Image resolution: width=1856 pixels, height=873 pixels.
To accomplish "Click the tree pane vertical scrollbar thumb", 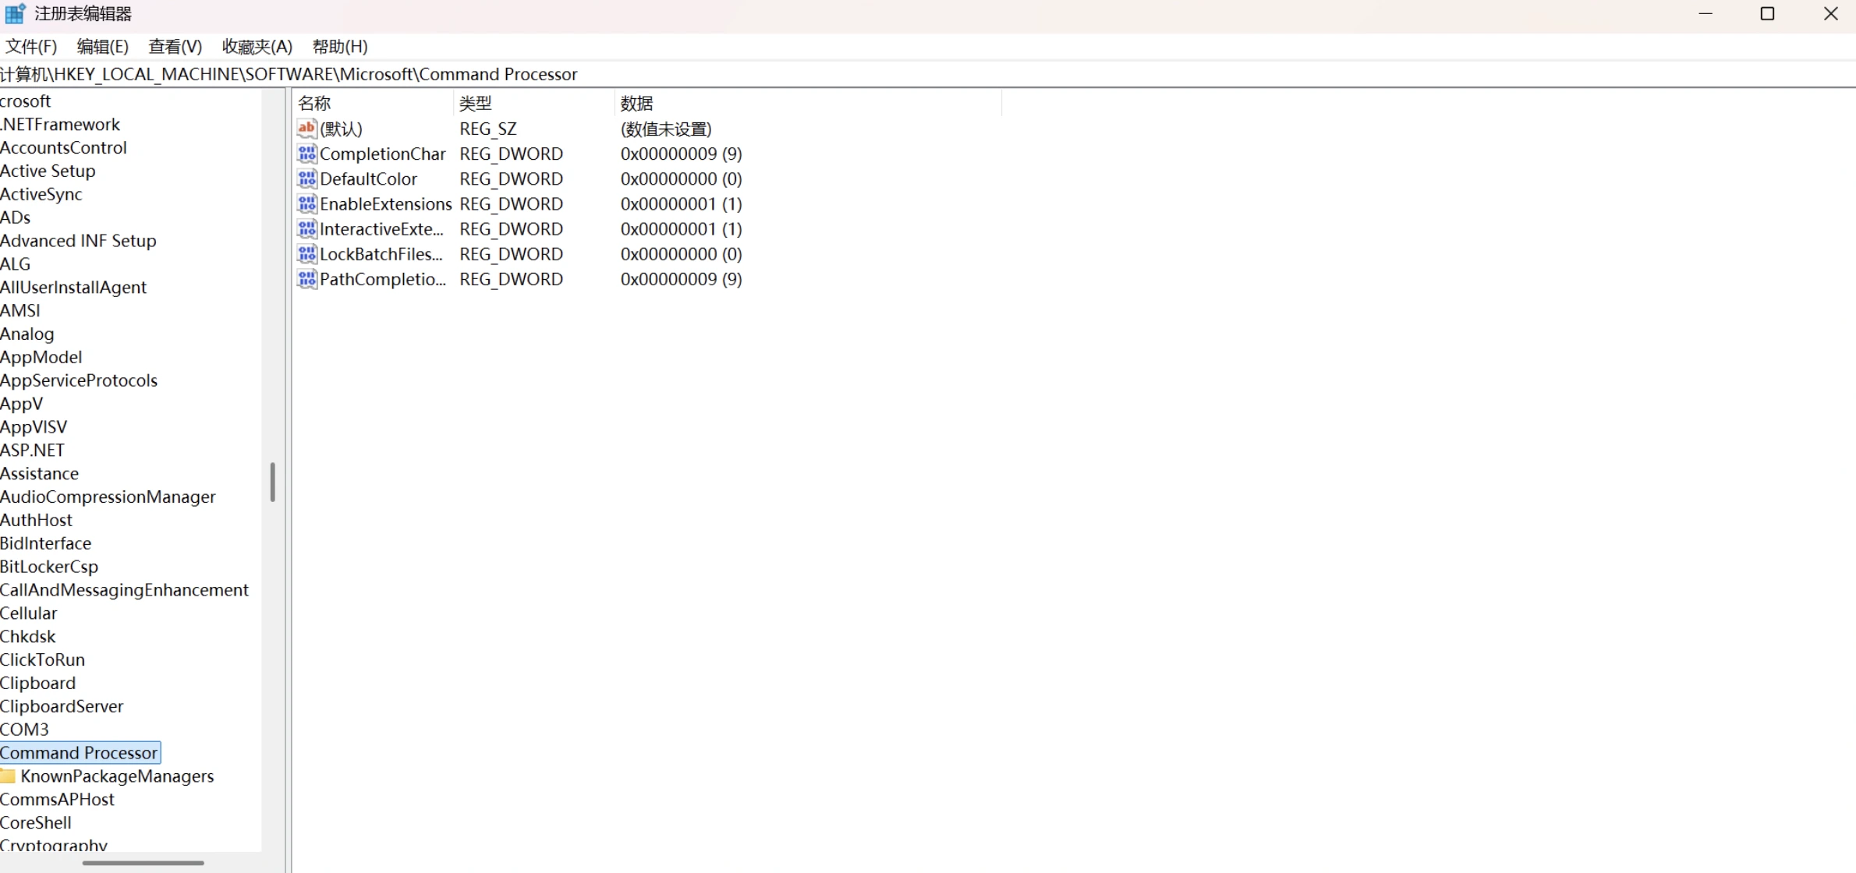I will pyautogui.click(x=272, y=482).
